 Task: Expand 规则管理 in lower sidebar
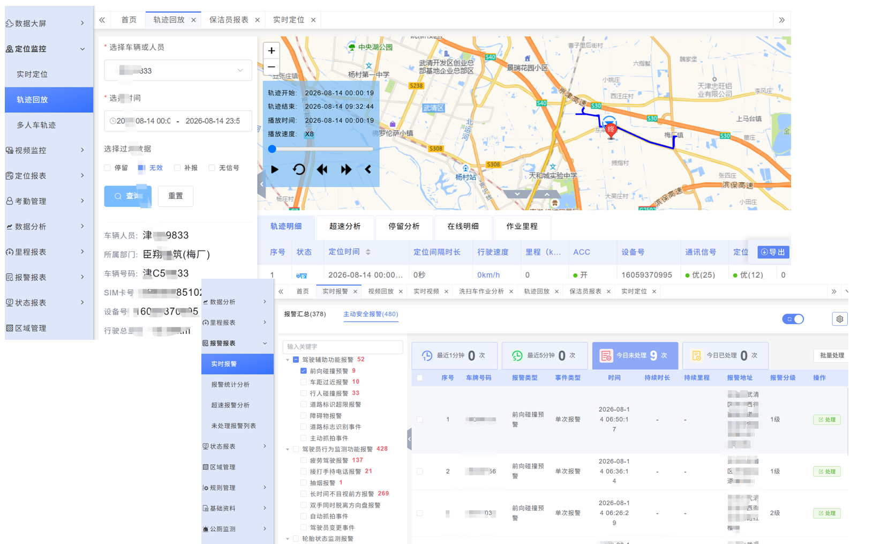click(x=237, y=488)
